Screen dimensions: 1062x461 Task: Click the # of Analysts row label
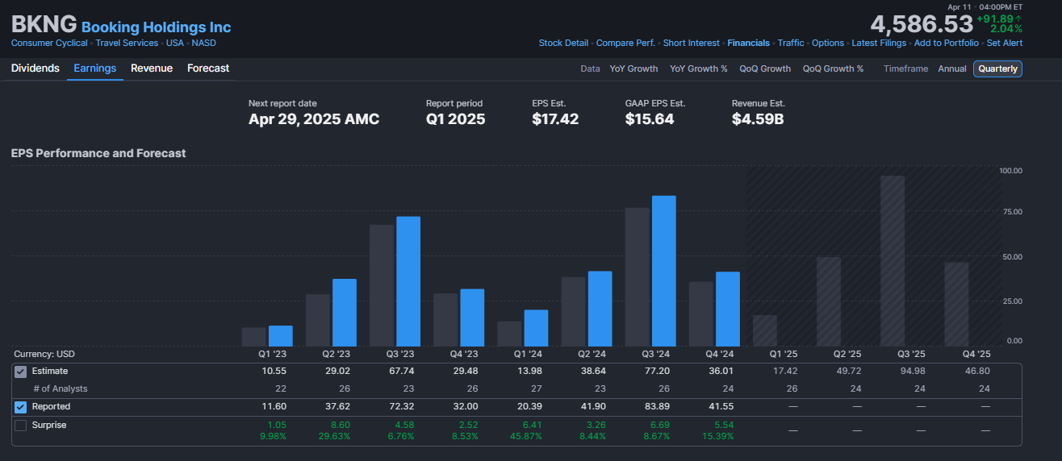(x=60, y=388)
